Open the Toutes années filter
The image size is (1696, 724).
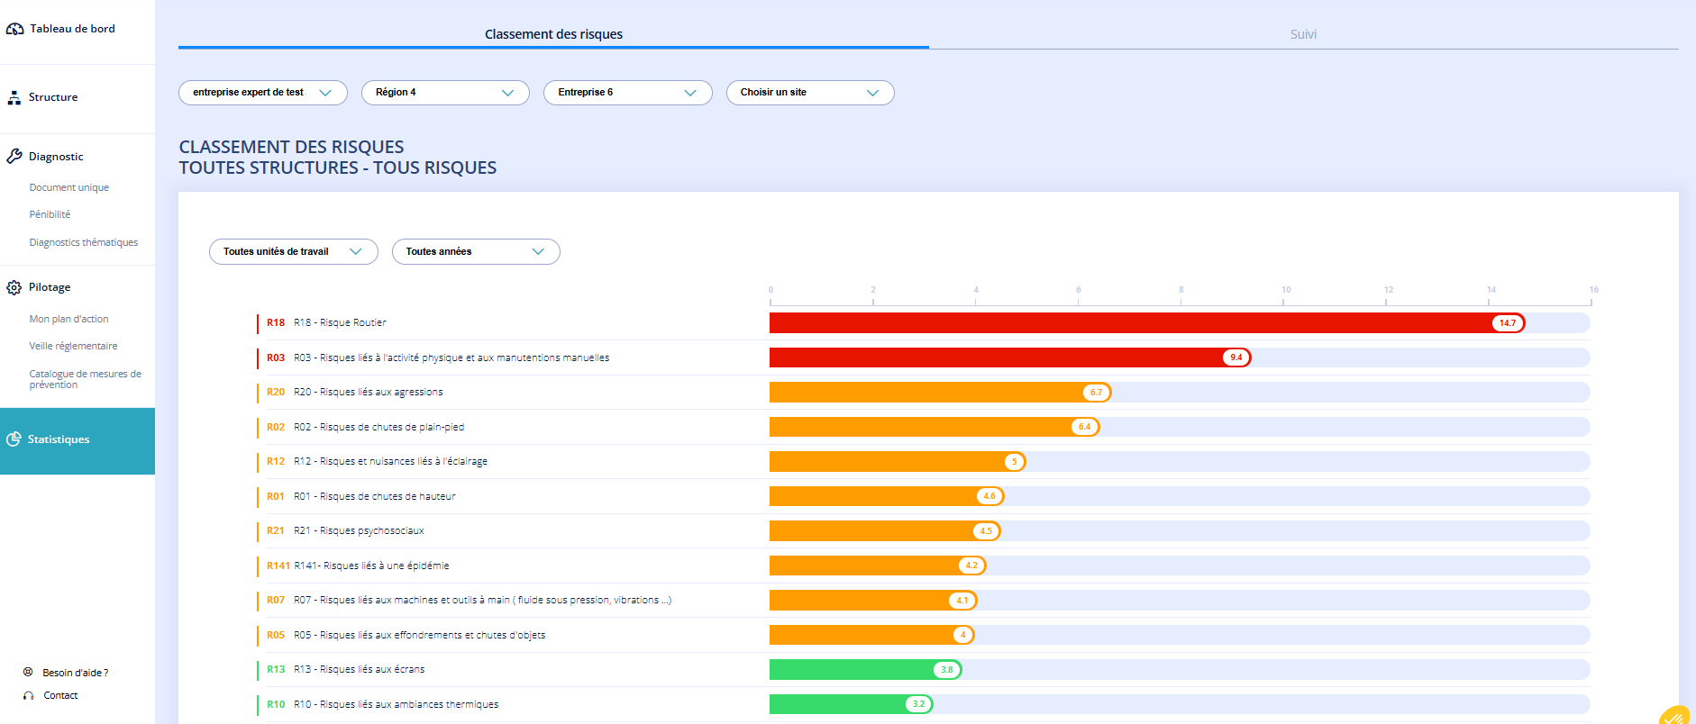(x=476, y=252)
